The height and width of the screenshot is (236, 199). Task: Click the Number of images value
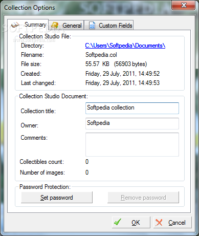(87, 173)
